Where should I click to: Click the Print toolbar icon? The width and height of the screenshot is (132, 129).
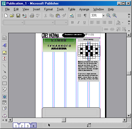(x=32, y=16)
